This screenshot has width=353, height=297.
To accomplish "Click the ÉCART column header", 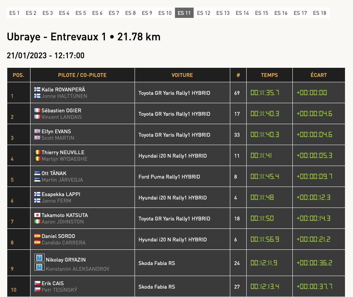I will click(x=319, y=75).
